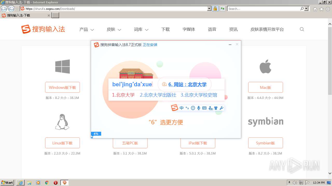Click the 12:34 PM taskbar clock
Viewport: 332px width, 186px height.
coord(319,183)
